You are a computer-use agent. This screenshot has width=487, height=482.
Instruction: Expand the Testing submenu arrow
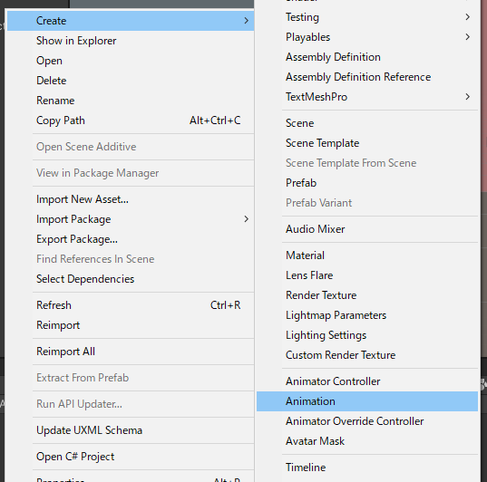click(x=468, y=16)
